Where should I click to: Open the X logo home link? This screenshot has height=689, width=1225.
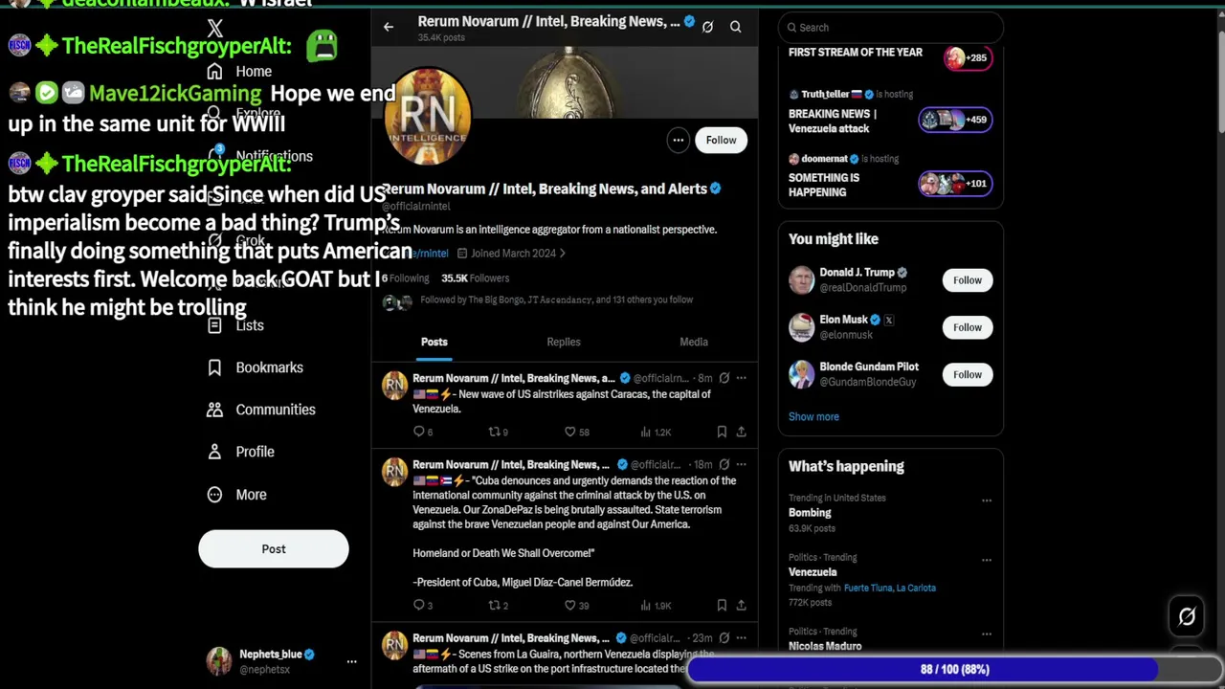pyautogui.click(x=214, y=30)
